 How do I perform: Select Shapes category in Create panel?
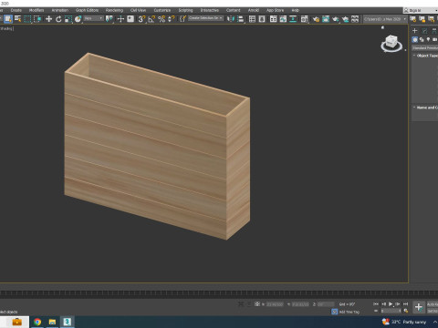coord(422,40)
